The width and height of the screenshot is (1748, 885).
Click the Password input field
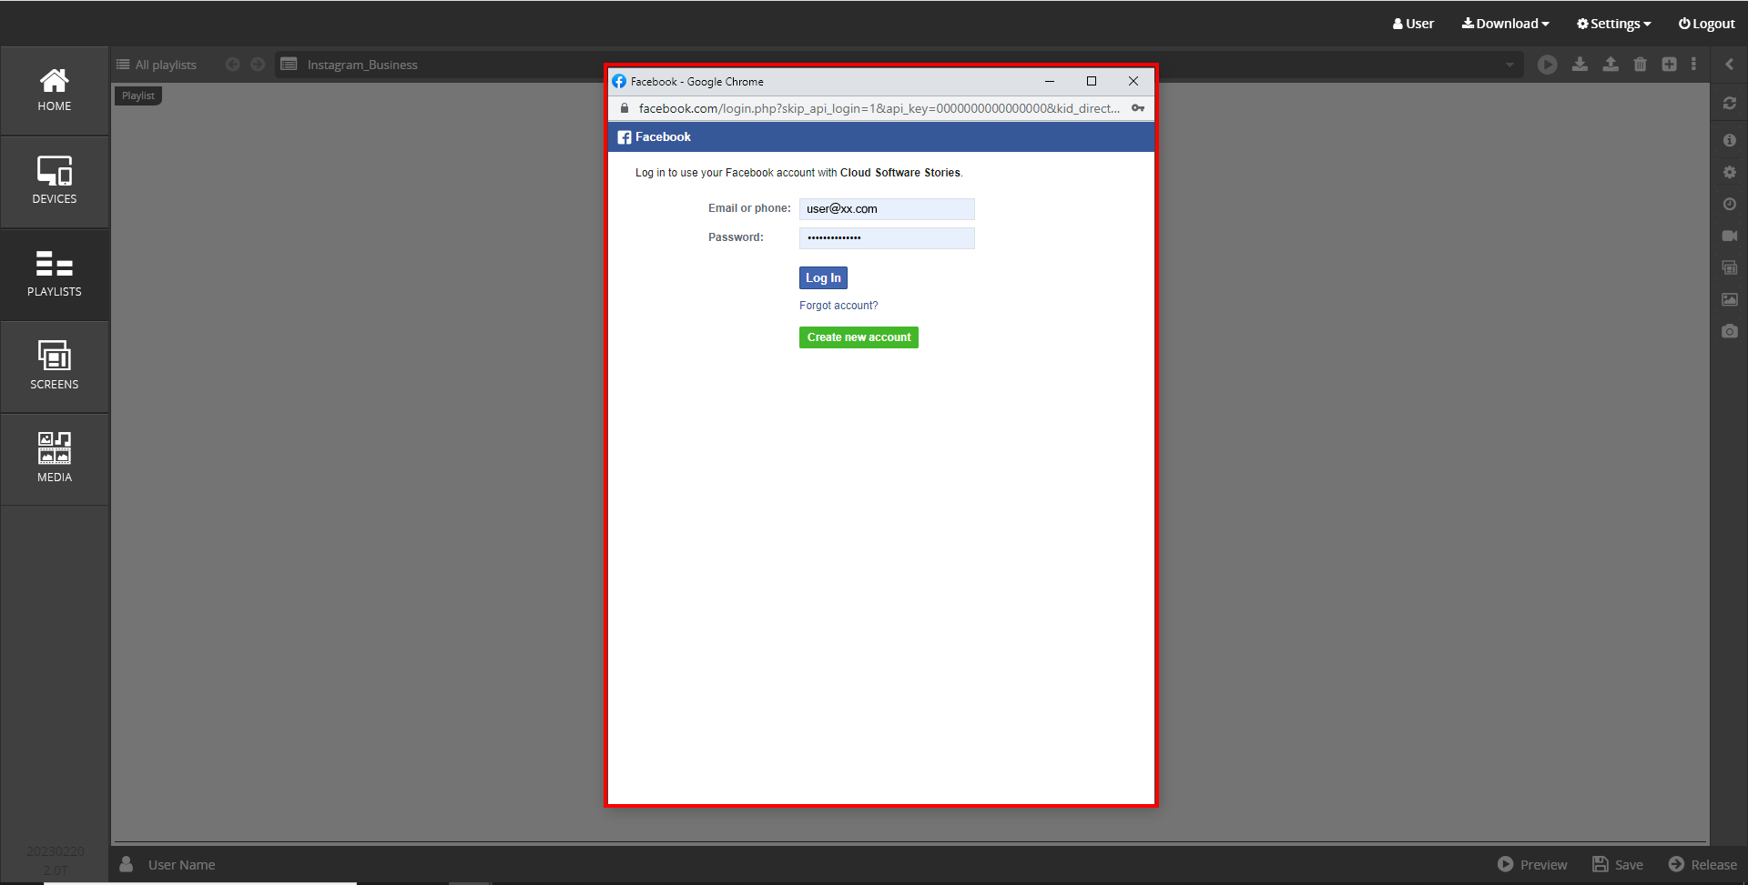887,238
